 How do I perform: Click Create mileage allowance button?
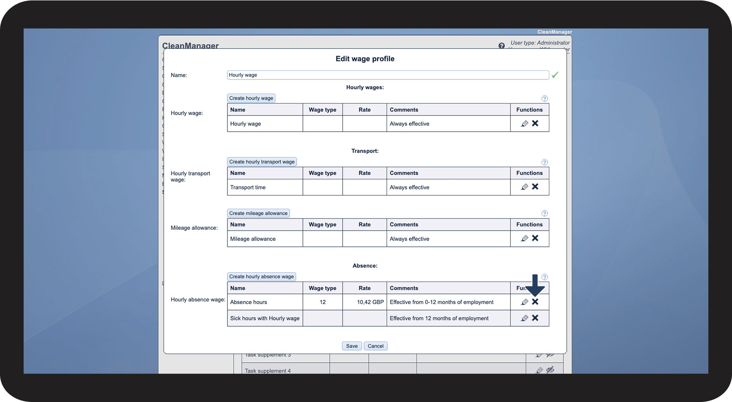[x=258, y=213]
